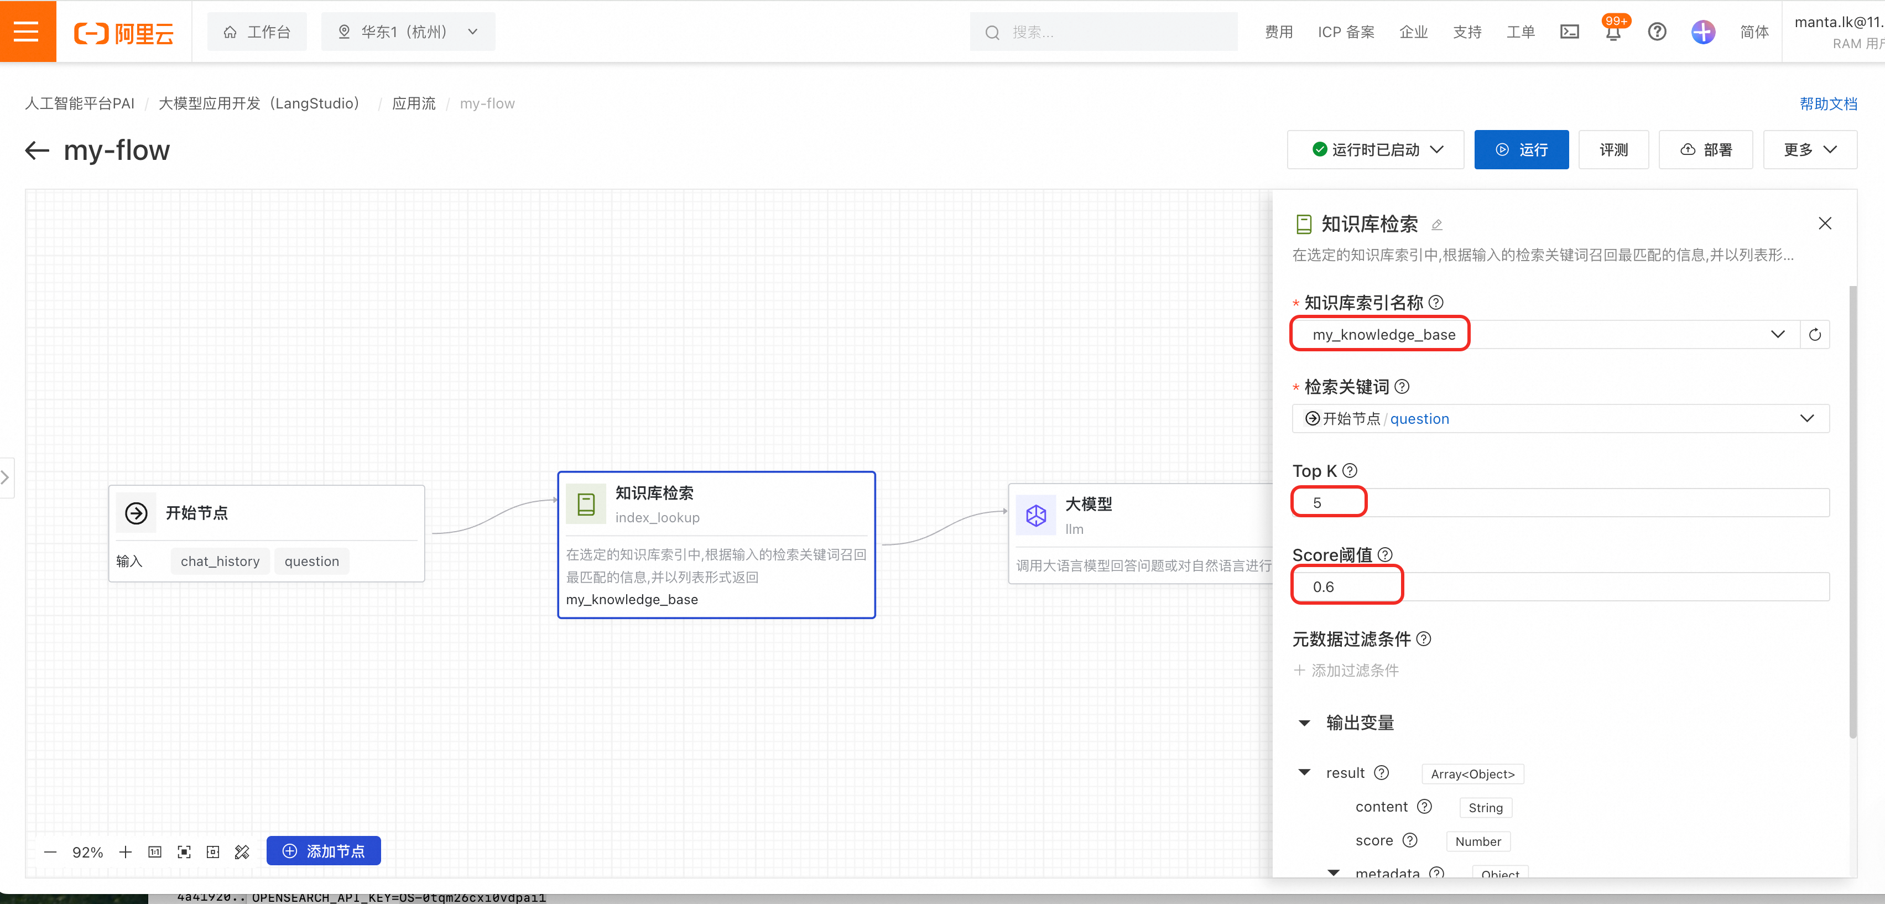Go to 应用流 breadcrumb
The image size is (1885, 904).
click(x=413, y=103)
